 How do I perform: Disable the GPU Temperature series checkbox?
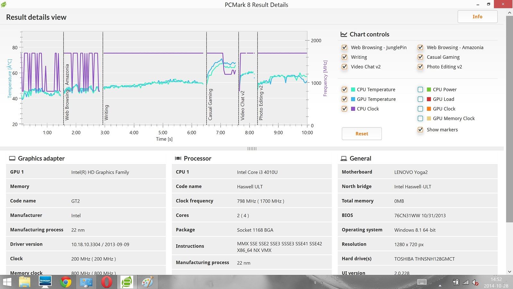coord(344,99)
